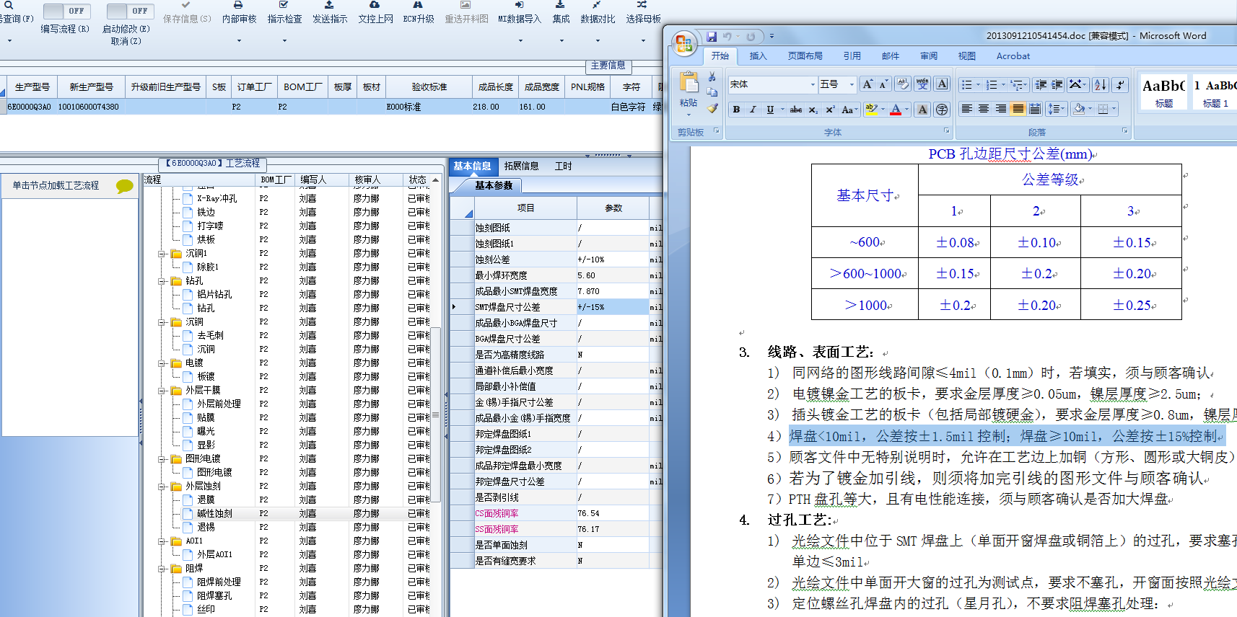The width and height of the screenshot is (1237, 617).
Task: Collapse the 沉铜1 tree folder
Action: pyautogui.click(x=162, y=254)
